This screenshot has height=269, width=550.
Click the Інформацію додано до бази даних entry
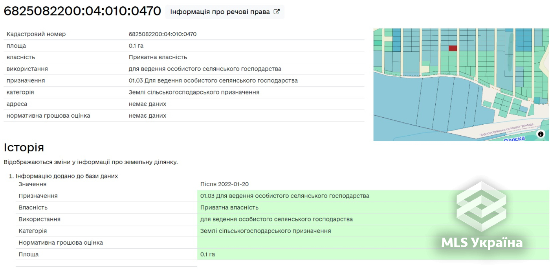pos(67,176)
